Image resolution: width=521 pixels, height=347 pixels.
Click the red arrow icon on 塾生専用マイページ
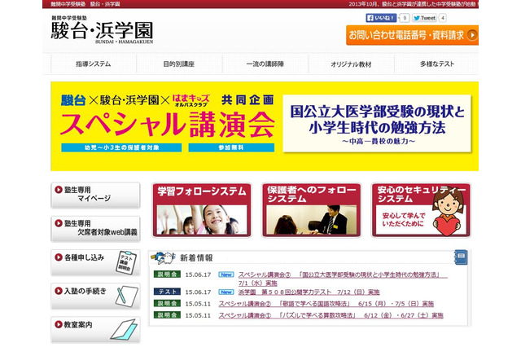pos(59,190)
